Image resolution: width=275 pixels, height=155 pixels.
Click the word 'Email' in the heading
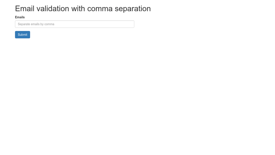coord(25,9)
